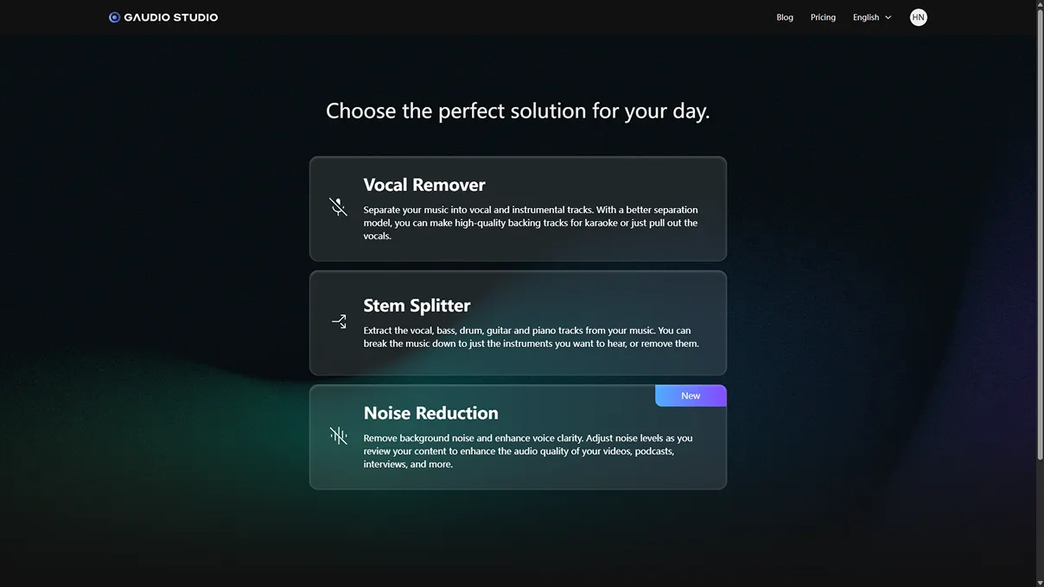
Task: Click the Stem Splitter description paragraph
Action: coord(530,337)
